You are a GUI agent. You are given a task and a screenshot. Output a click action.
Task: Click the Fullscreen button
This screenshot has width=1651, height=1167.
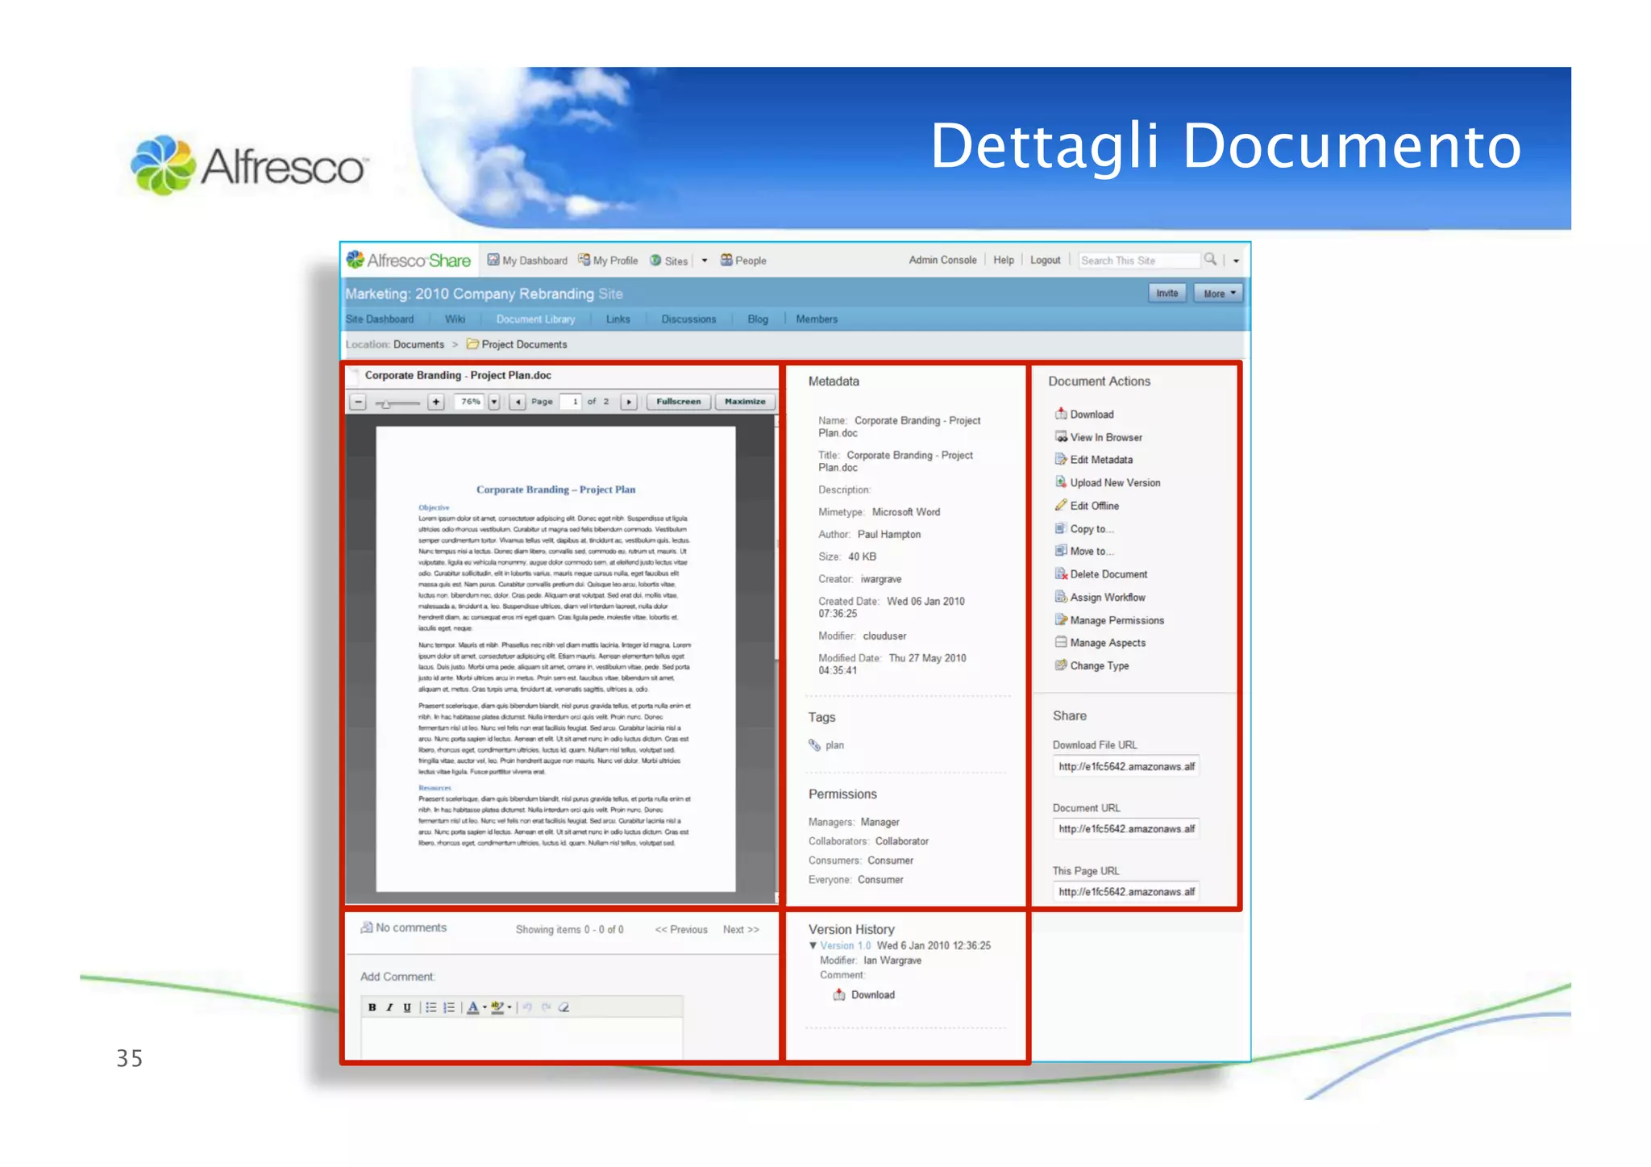click(679, 402)
